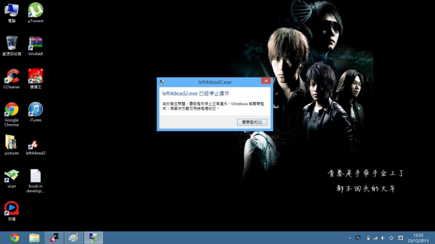Launch µTorrent from the desktop
Viewport: 435px width, 244px height.
35,12
